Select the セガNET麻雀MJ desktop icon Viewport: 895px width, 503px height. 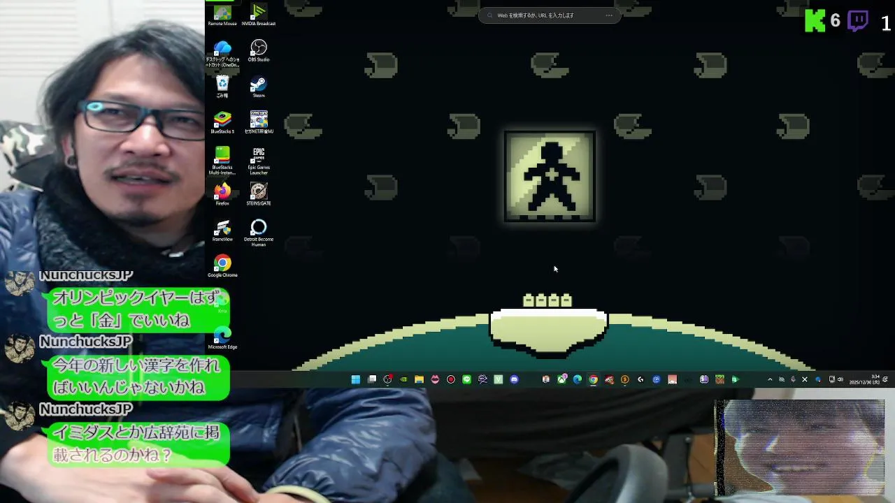(259, 123)
